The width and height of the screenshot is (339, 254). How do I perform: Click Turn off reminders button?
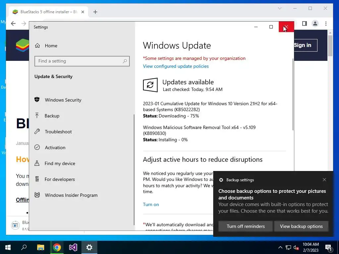tap(246, 226)
